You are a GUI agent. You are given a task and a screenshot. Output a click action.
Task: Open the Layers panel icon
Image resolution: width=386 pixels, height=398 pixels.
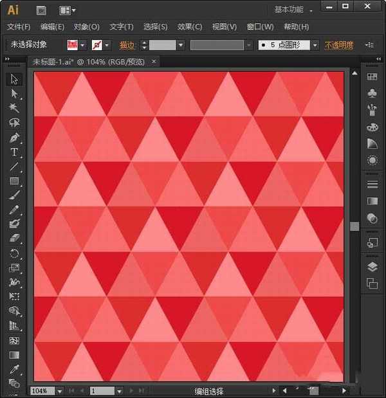[372, 267]
